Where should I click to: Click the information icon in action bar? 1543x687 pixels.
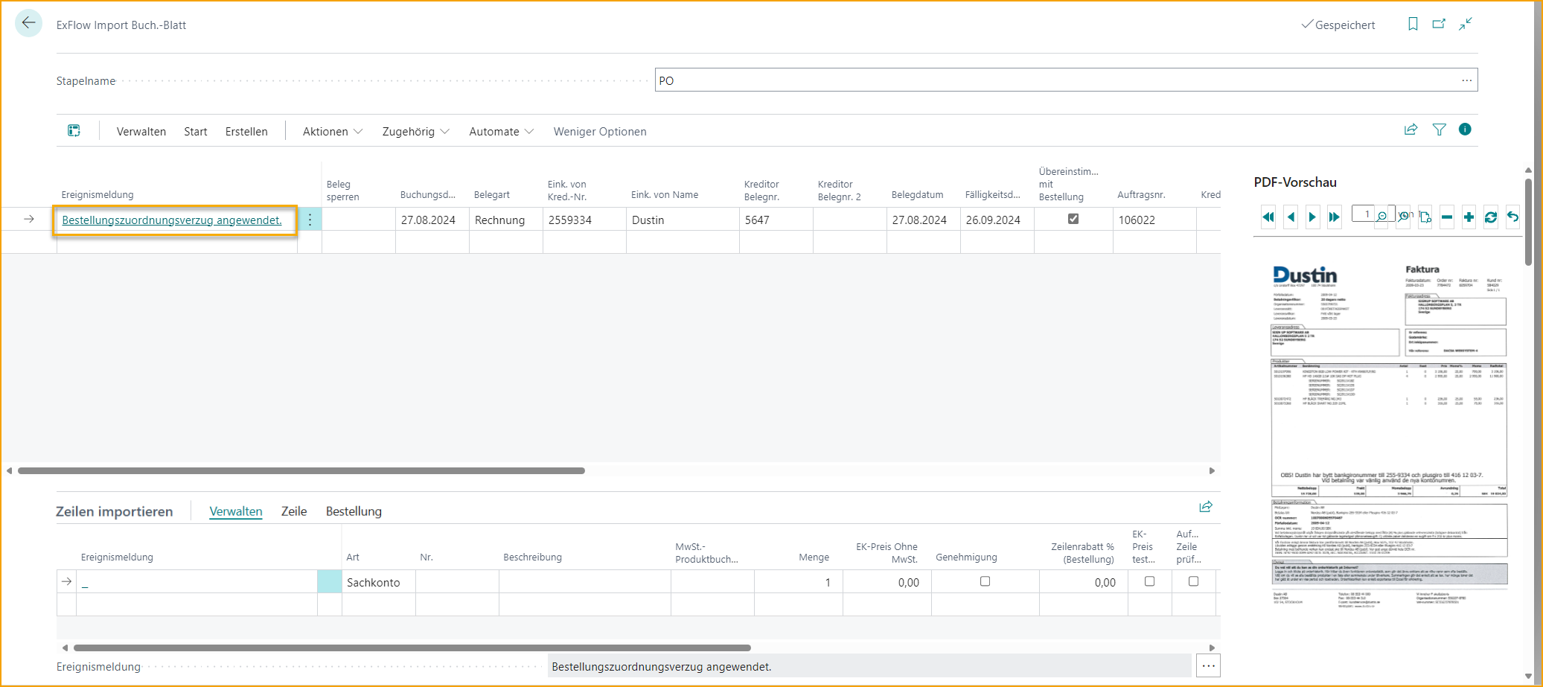(x=1465, y=130)
